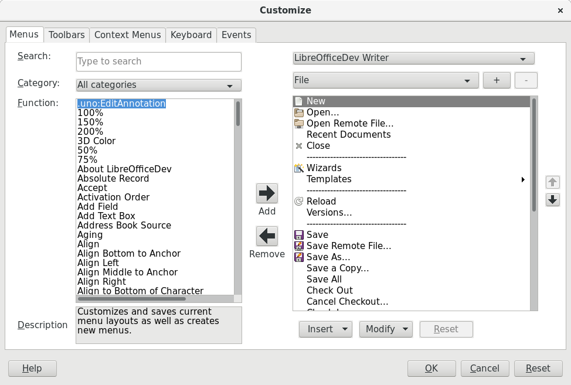Click the Add right-arrow icon
571x385 pixels.
tap(267, 193)
